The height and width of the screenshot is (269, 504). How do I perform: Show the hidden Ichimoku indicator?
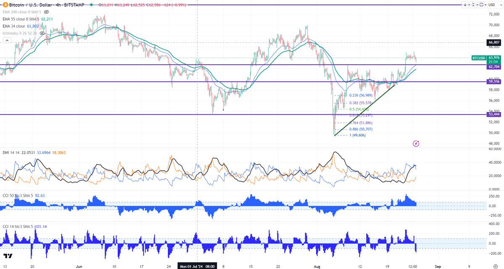click(x=42, y=33)
